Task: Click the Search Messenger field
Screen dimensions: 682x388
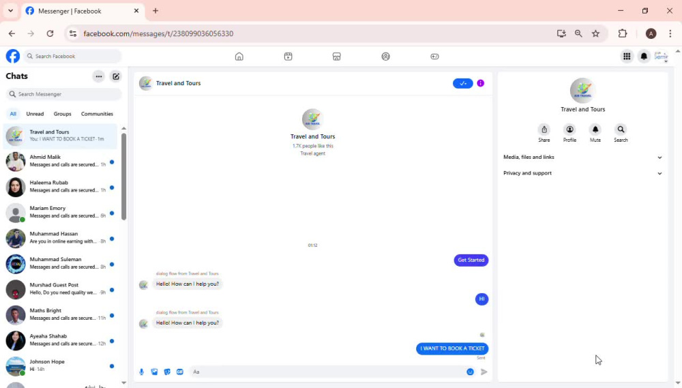Action: pos(63,94)
